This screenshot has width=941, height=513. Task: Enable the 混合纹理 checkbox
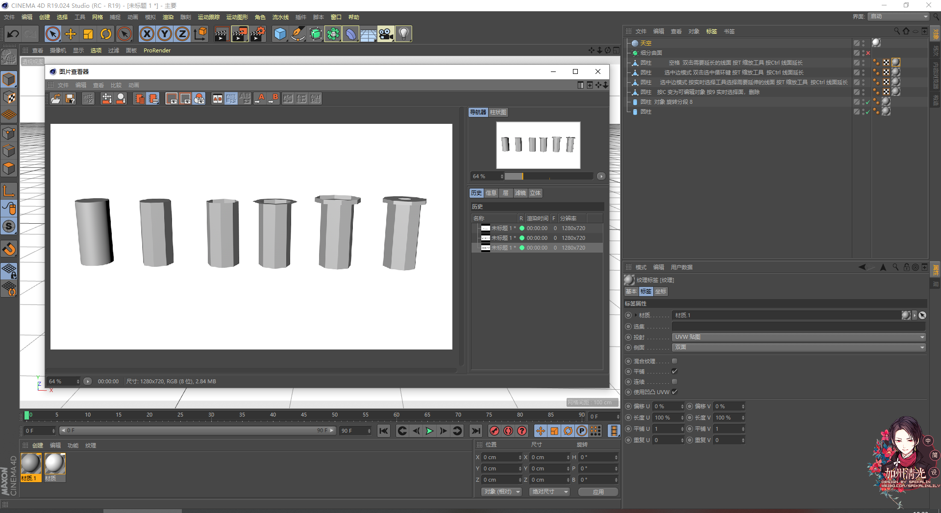(674, 361)
